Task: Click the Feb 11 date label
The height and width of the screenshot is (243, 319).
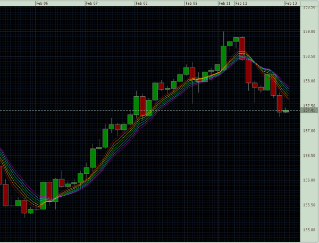Action: point(224,4)
